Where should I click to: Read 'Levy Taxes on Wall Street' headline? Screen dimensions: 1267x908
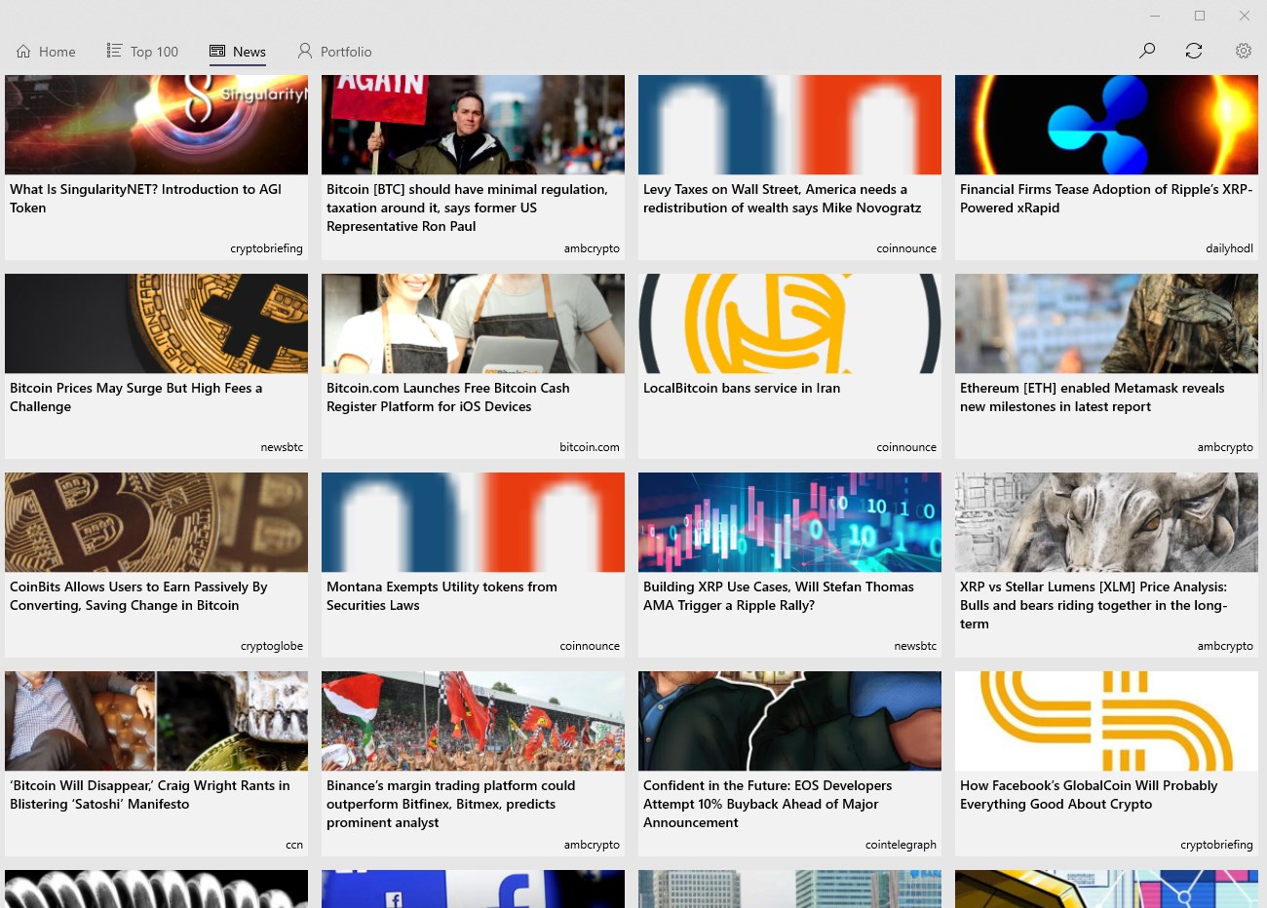click(782, 199)
